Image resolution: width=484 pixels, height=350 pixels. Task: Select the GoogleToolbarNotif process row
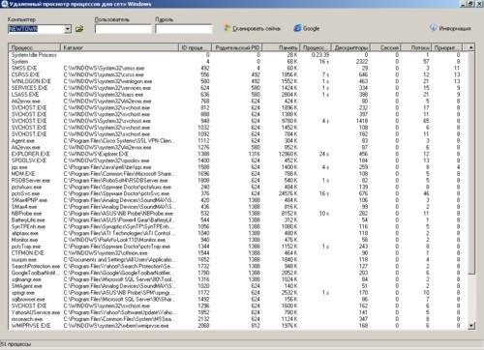click(238, 273)
